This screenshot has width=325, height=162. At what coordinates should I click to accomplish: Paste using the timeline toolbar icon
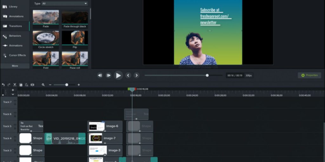[27, 85]
